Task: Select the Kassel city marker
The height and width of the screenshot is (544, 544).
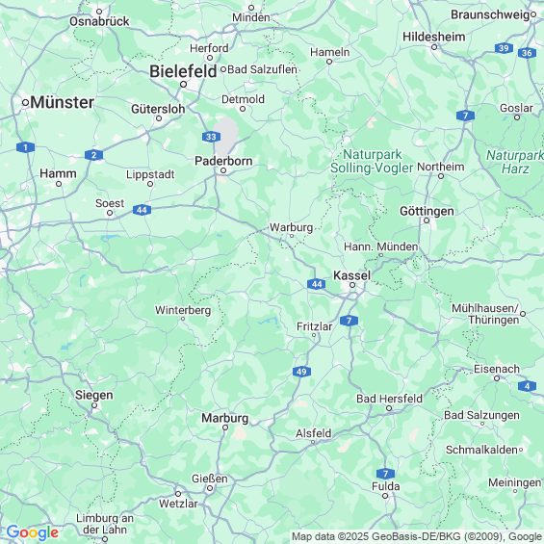Action: 352,285
